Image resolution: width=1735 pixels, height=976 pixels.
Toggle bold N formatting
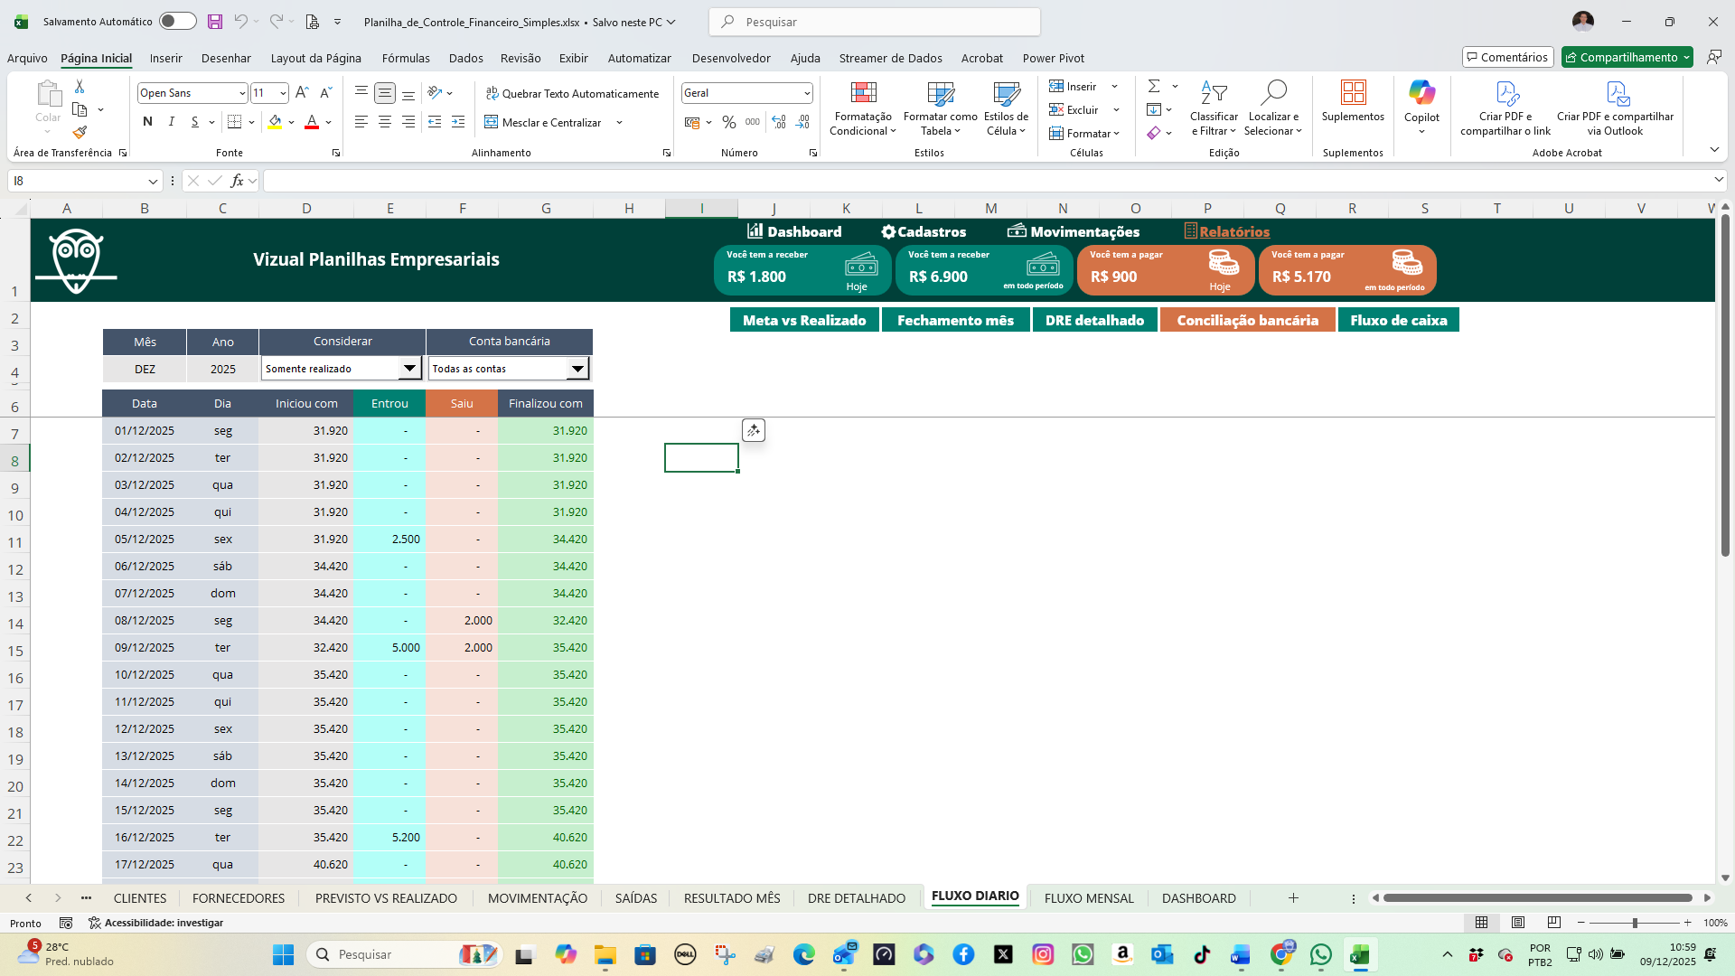(147, 122)
